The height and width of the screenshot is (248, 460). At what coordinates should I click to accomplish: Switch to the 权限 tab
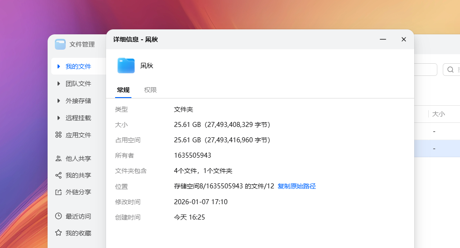[150, 90]
